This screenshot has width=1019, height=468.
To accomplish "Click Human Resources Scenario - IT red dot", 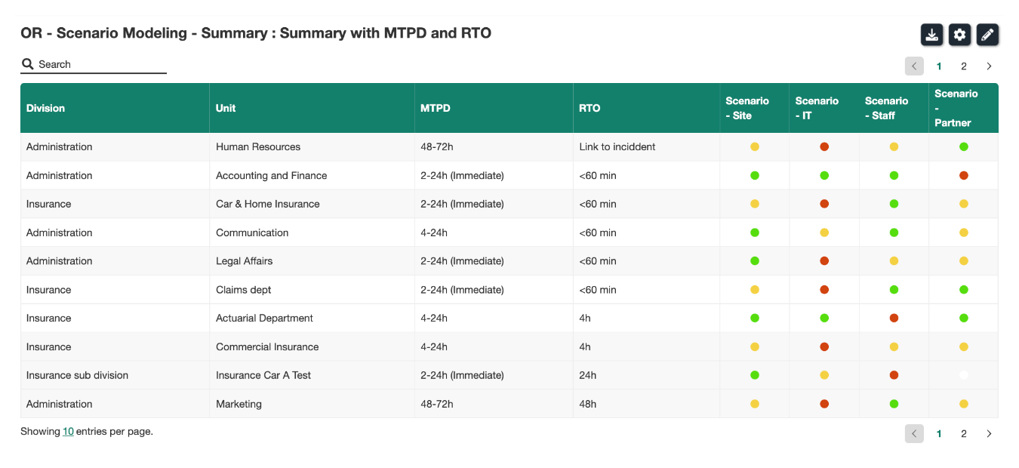I will 824,146.
